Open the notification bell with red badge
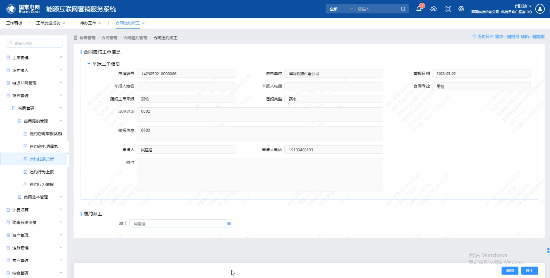 click(419, 9)
